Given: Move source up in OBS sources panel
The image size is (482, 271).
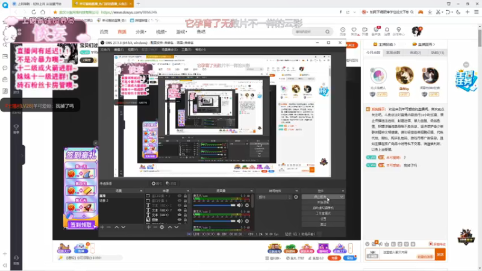Looking at the screenshot, I should click(170, 227).
